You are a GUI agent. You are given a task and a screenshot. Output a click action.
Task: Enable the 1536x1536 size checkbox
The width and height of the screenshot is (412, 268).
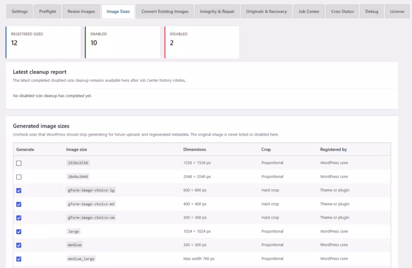[x=19, y=163]
